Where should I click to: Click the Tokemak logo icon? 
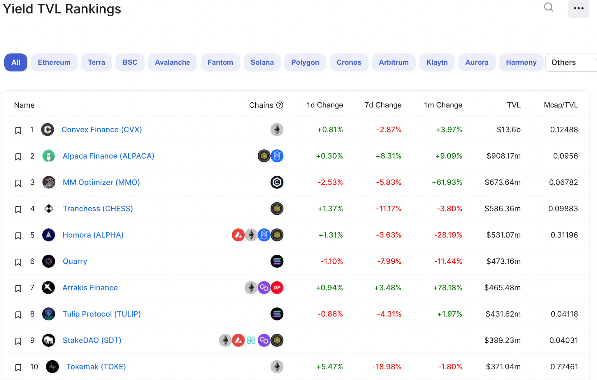tap(52, 367)
